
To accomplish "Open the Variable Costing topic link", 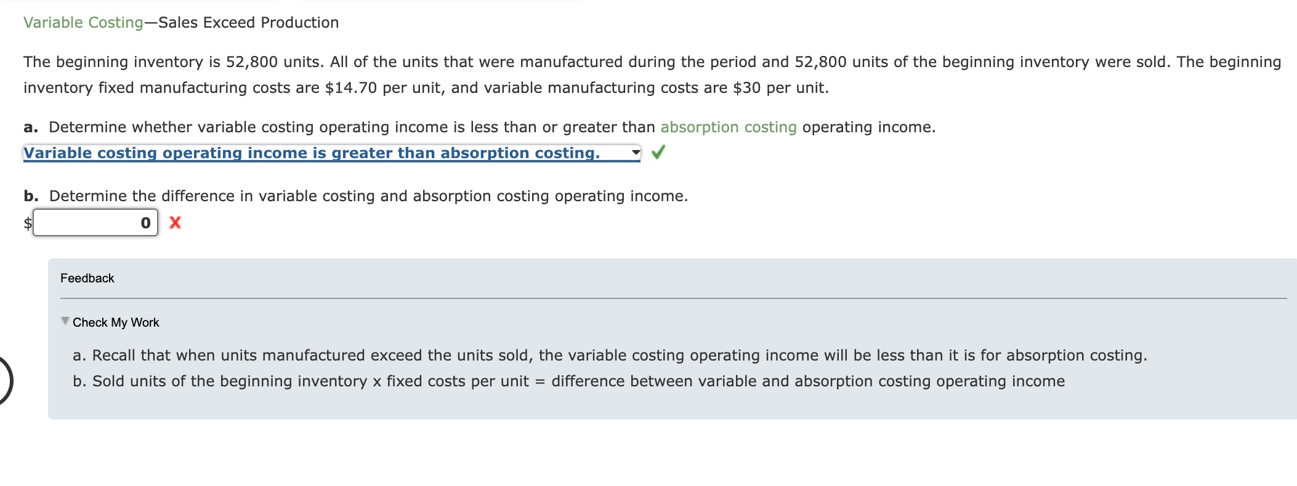I will (x=84, y=22).
